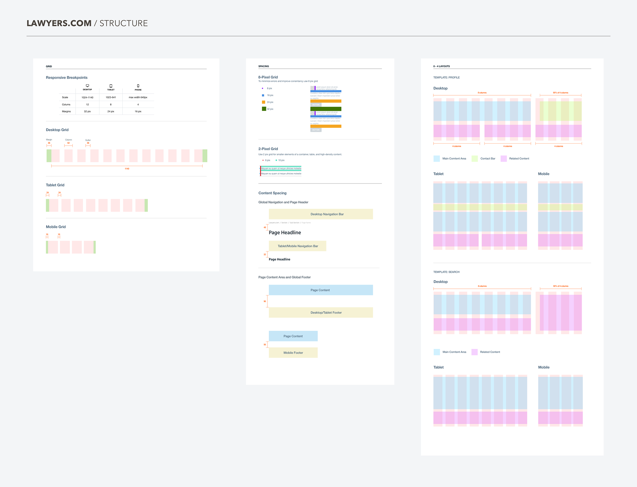Click the TEMPLATE: PROFILE label
637x487 pixels.
[447, 77]
